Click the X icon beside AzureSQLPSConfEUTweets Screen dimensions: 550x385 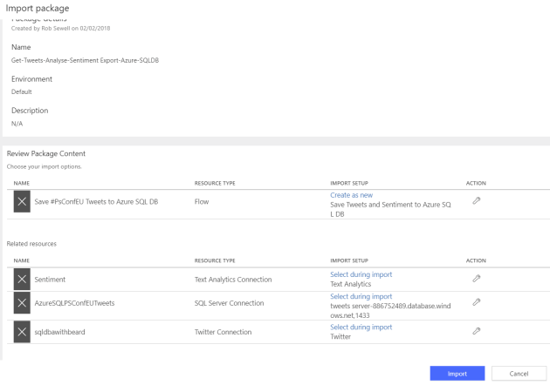pyautogui.click(x=23, y=302)
